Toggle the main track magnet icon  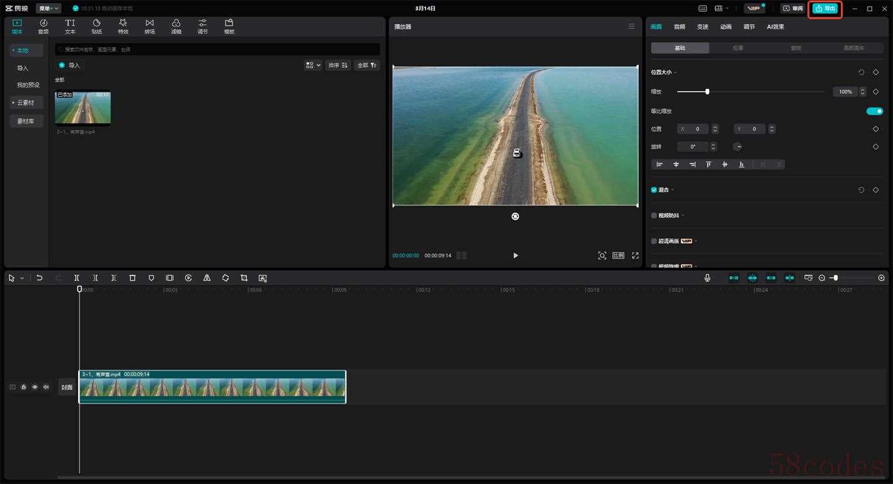click(734, 278)
